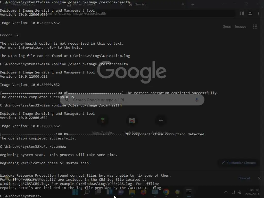The image size is (264, 198).
Task: Open the Windows Start menu
Action: 75,192
